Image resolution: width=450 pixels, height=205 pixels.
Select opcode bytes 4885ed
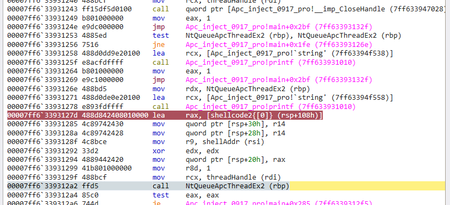(x=94, y=36)
